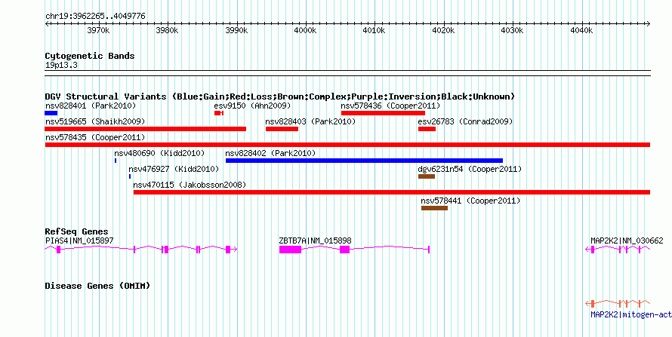Viewport: 672px width, 337px height.
Task: Click the red nsv578436 loss variant bar
Action: tap(383, 113)
